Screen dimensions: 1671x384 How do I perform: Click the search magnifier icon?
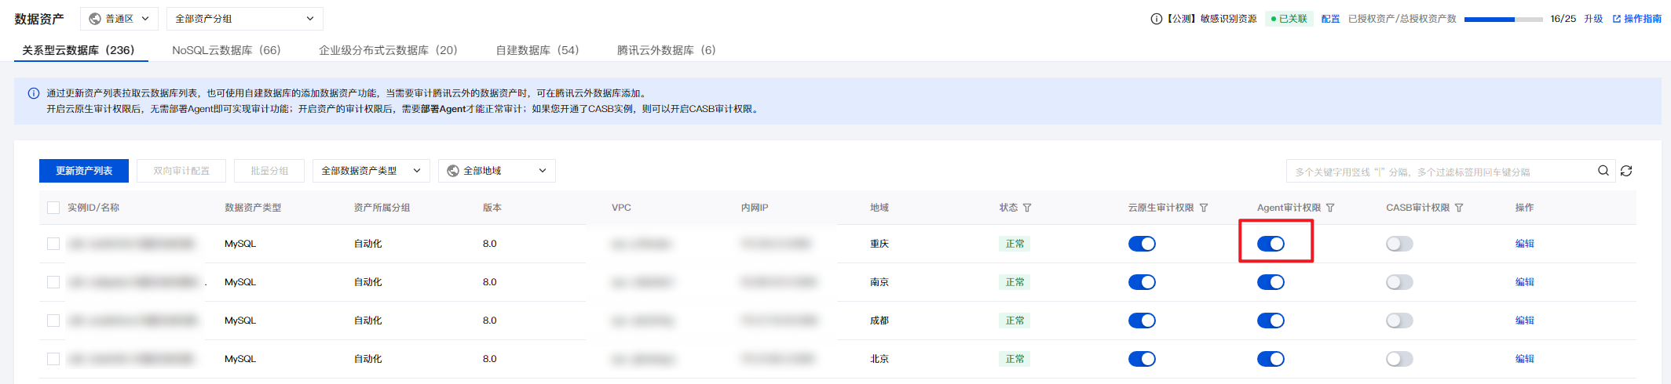tap(1603, 171)
